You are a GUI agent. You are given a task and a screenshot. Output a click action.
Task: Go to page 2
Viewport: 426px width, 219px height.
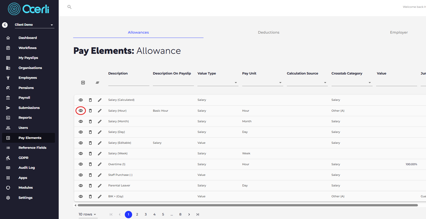(137, 214)
